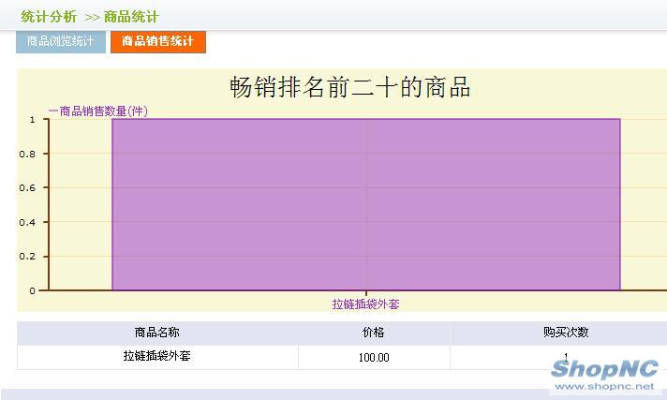Click the 100.00 price cell

373,358
